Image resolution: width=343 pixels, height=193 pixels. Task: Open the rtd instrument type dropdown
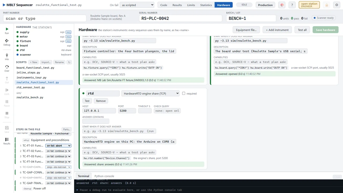150,93
